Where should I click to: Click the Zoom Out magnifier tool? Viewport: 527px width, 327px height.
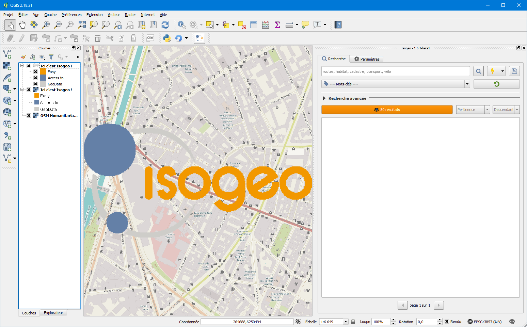[x=58, y=24]
